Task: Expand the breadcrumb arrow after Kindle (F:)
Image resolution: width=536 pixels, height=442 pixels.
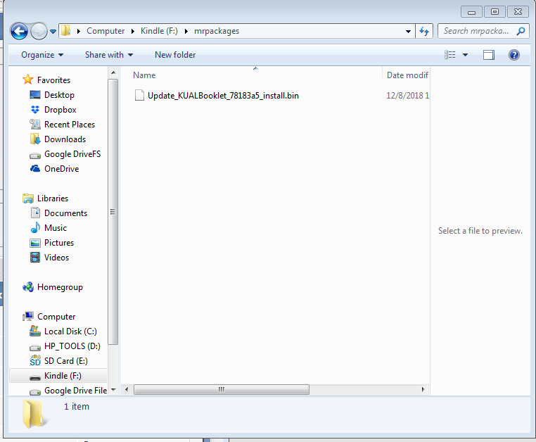Action: (x=186, y=31)
